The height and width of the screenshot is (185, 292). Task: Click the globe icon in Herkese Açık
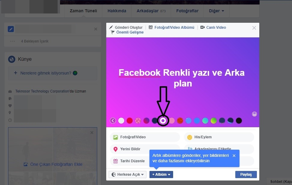[x=114, y=175]
